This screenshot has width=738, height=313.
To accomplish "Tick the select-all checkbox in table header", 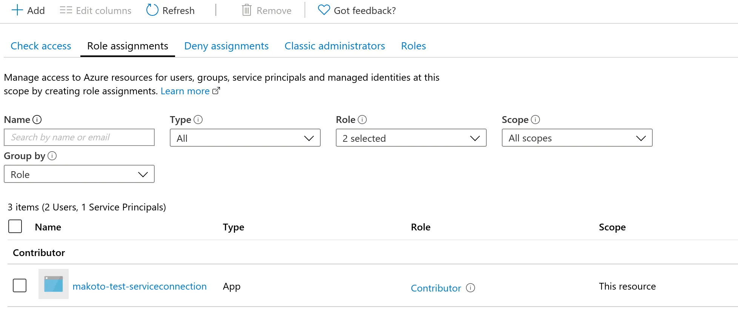I will point(15,226).
